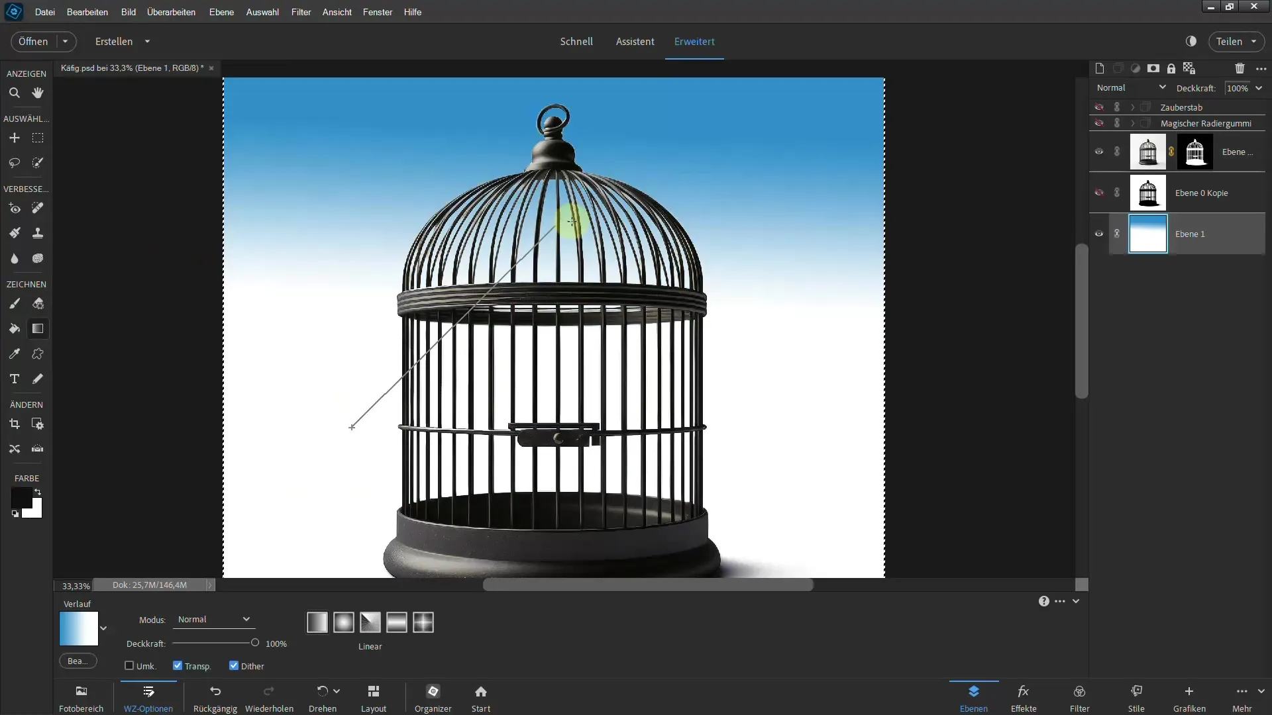Screen dimensions: 1272x715
Task: Select the Content-Aware Move tool
Action: [14, 449]
